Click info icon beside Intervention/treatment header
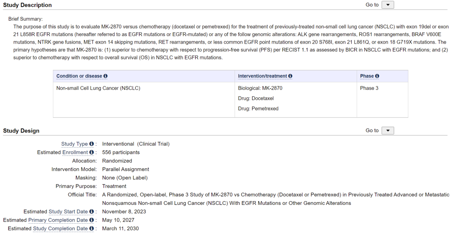 290,76
